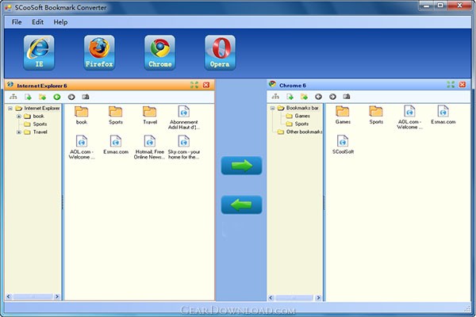Close the Chrome 6 panel
Viewport: 476px width, 317px height.
click(x=463, y=85)
